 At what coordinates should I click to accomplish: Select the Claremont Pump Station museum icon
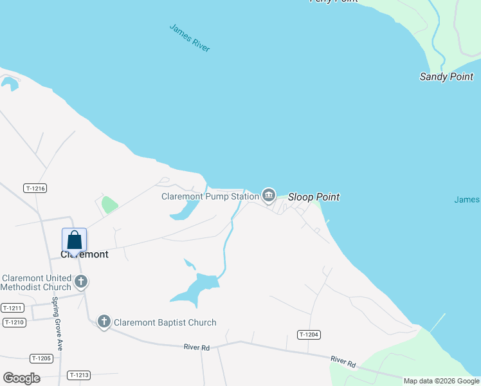point(269,196)
